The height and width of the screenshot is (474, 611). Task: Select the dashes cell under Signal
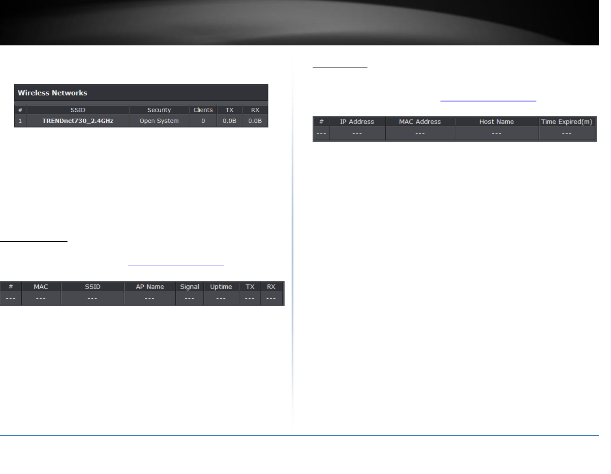pyautogui.click(x=189, y=298)
